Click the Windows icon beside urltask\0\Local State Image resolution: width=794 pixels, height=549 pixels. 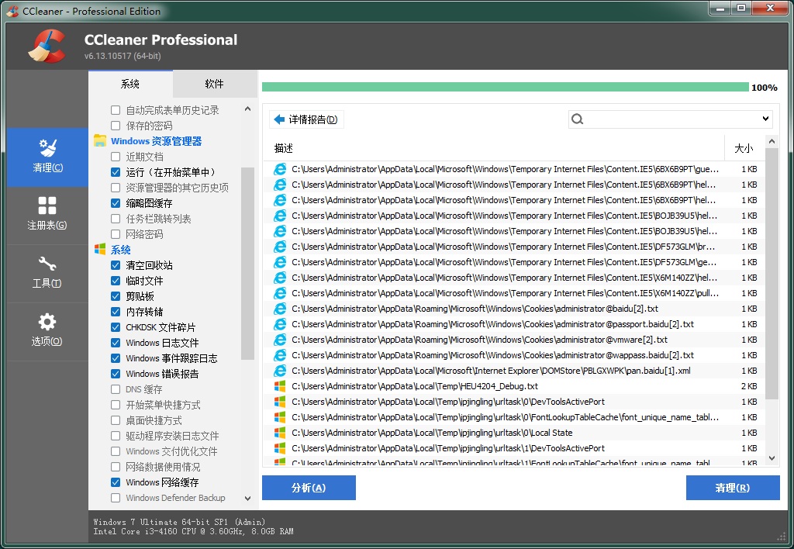click(279, 433)
